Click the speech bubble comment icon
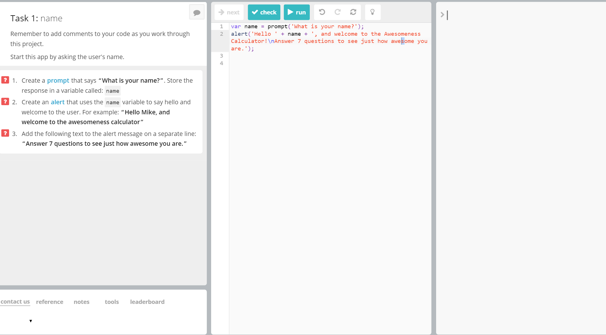 (x=197, y=12)
